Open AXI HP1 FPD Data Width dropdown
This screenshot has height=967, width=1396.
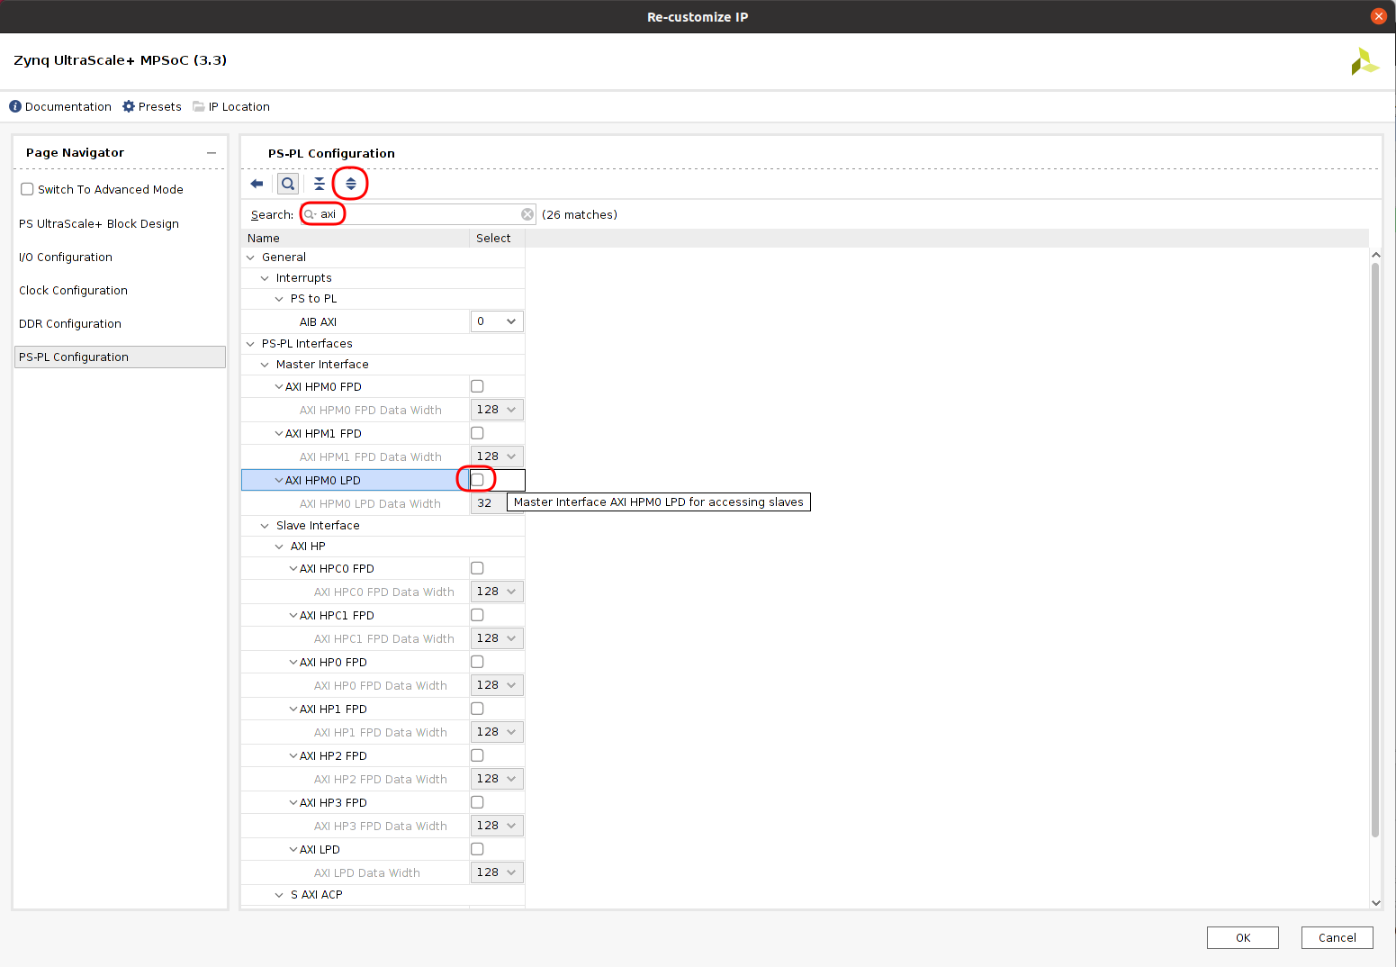point(497,732)
